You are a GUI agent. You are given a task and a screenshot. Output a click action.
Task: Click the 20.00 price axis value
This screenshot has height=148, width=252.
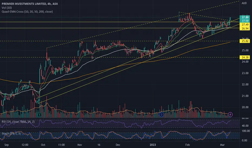pyautogui.click(x=245, y=107)
